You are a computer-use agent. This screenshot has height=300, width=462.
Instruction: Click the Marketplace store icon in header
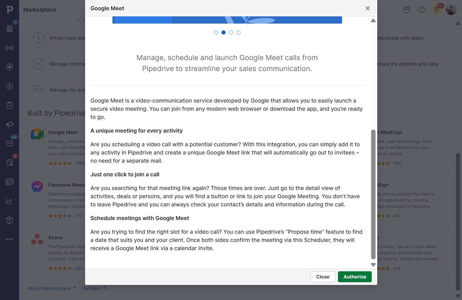tap(407, 10)
